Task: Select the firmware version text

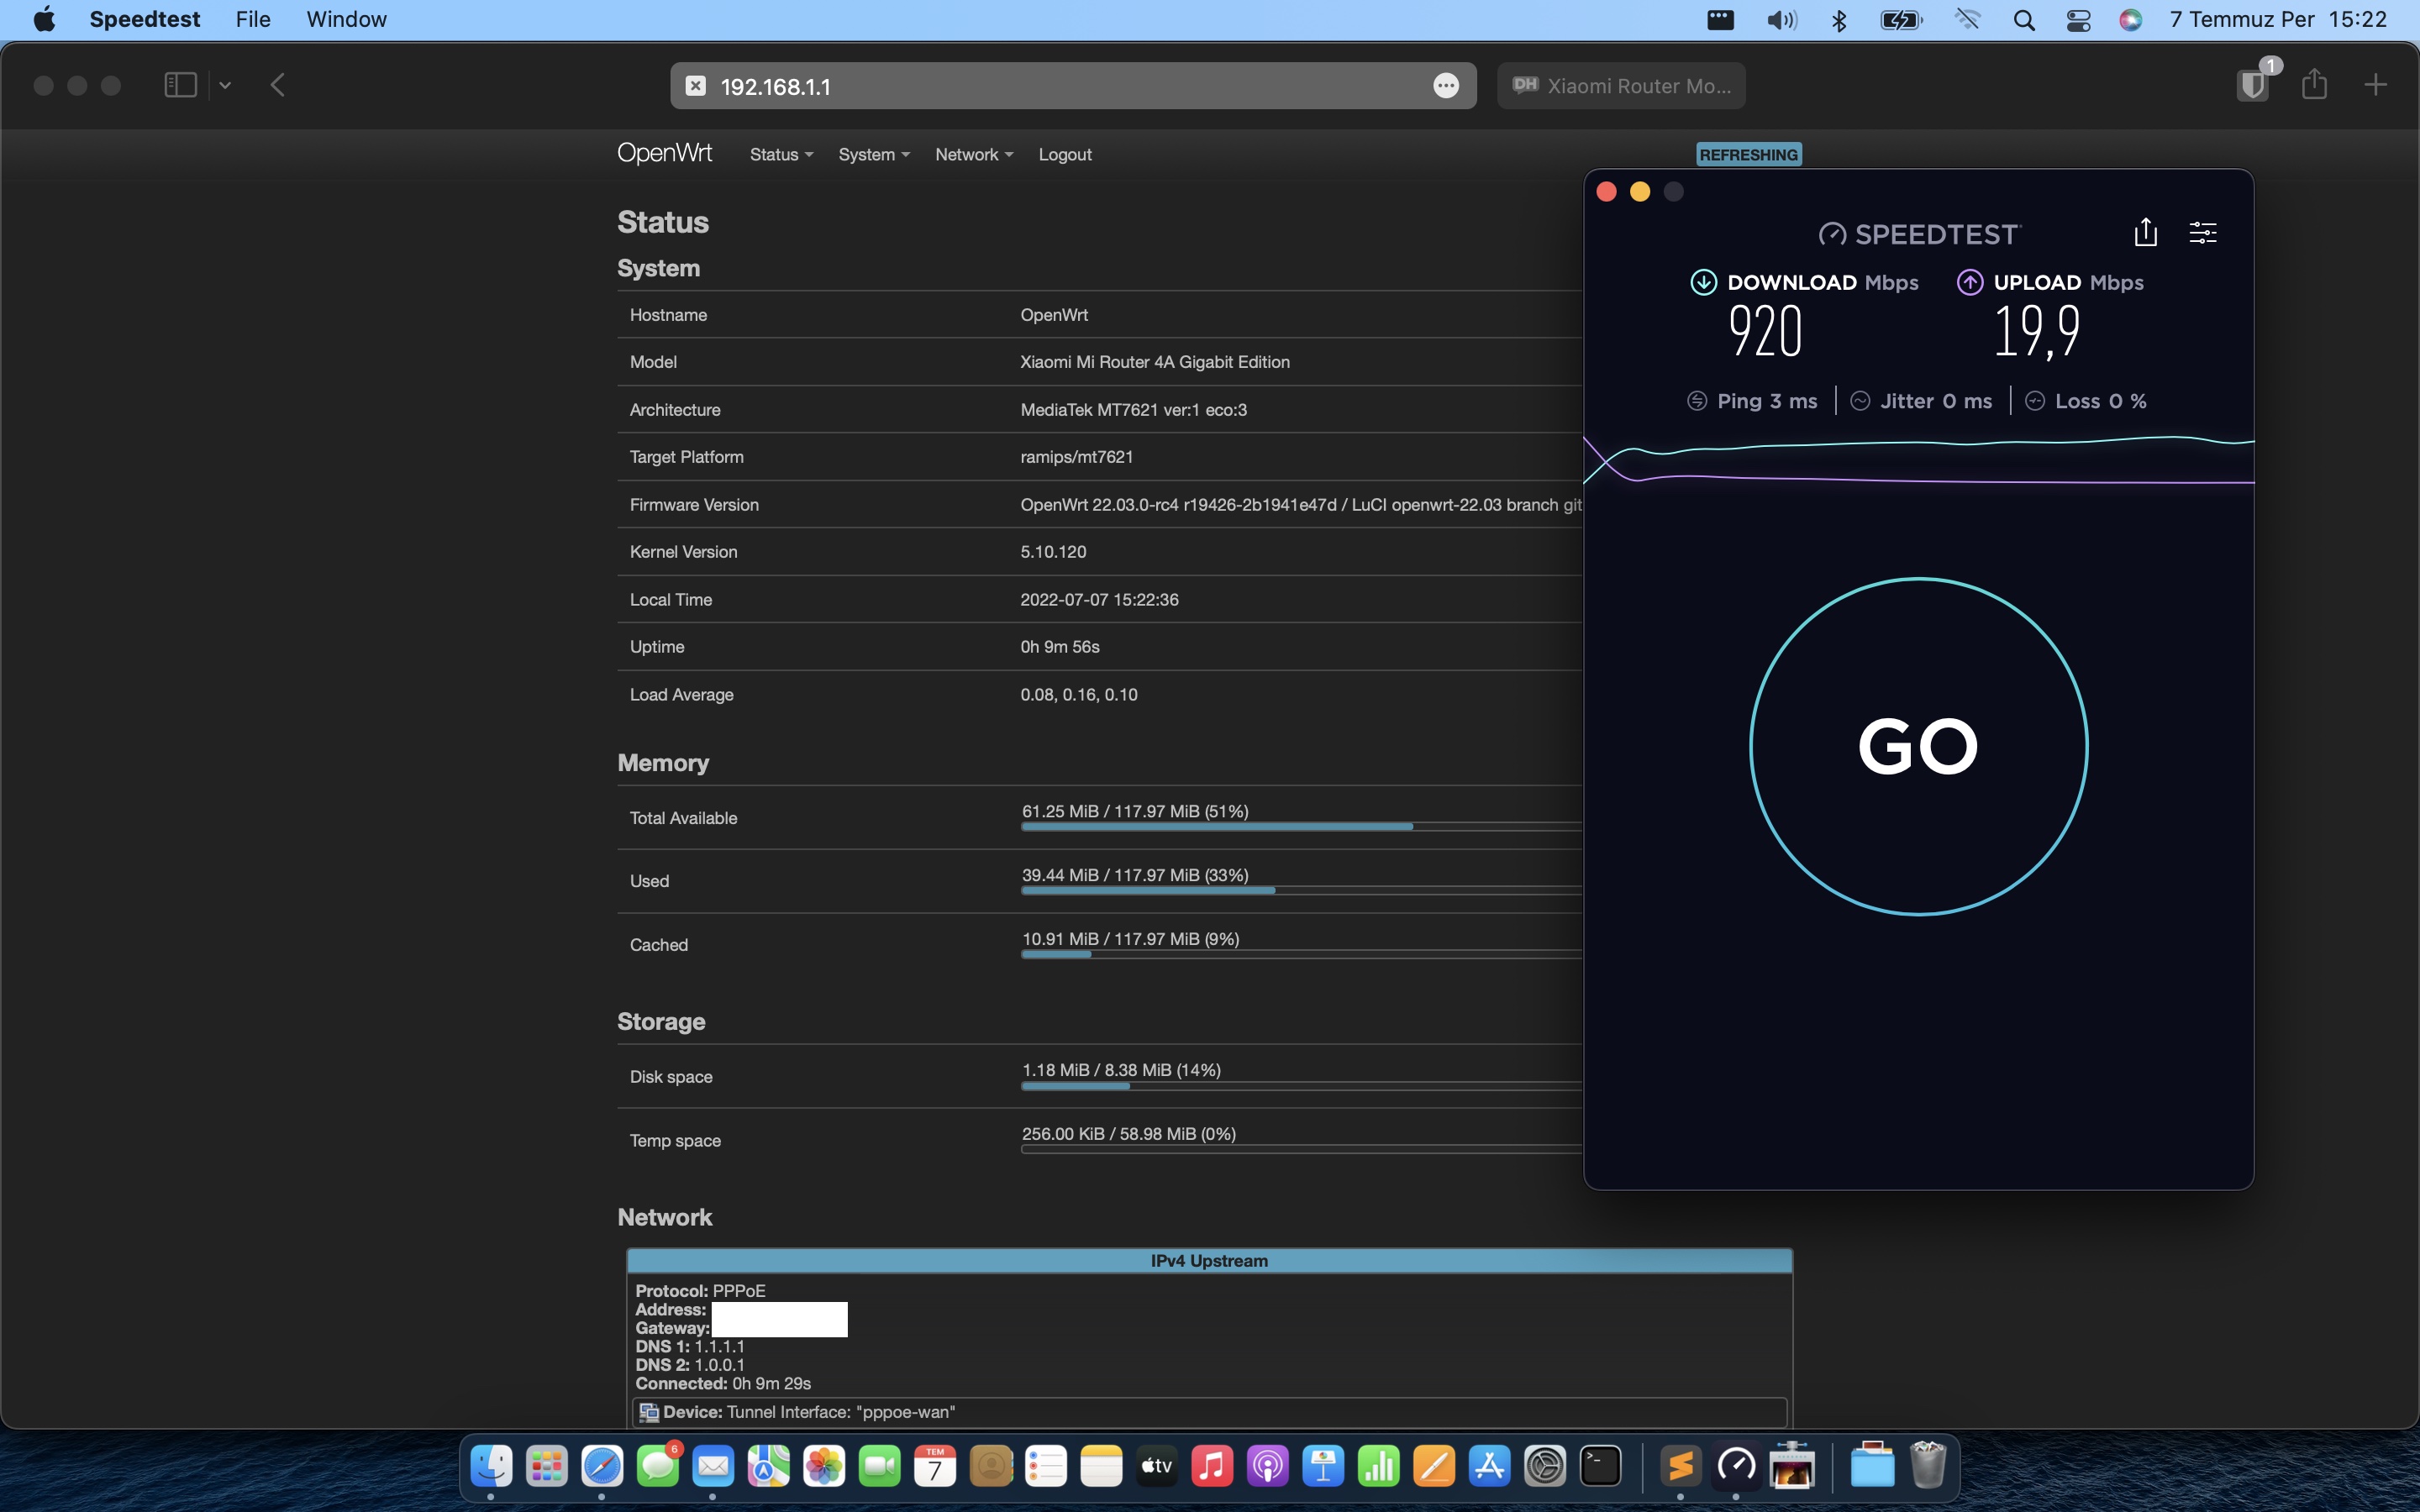Action: click(x=1300, y=505)
